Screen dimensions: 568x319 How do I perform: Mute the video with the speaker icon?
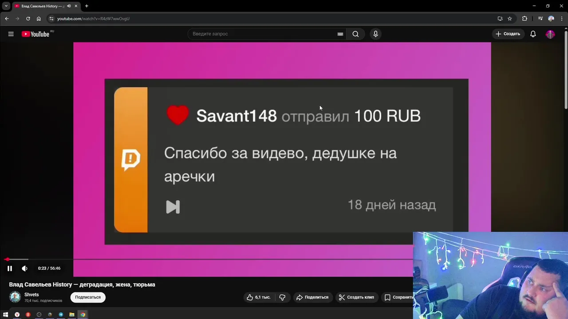25,268
